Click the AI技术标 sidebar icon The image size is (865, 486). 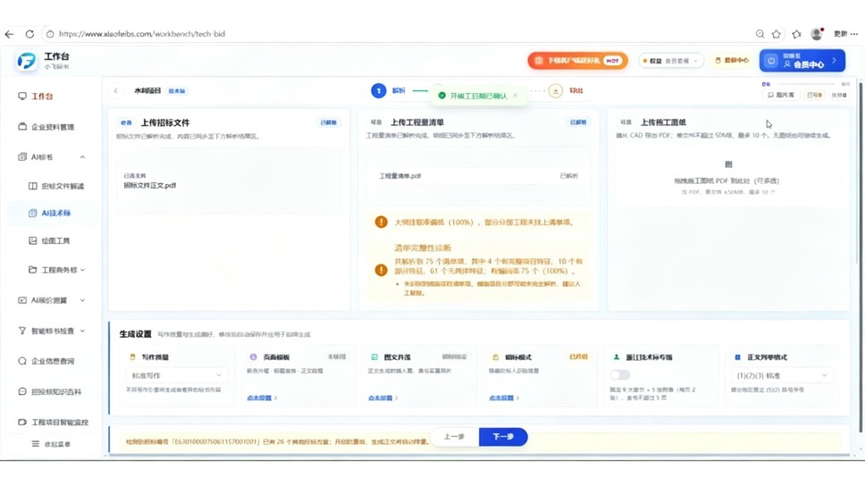pyautogui.click(x=32, y=213)
